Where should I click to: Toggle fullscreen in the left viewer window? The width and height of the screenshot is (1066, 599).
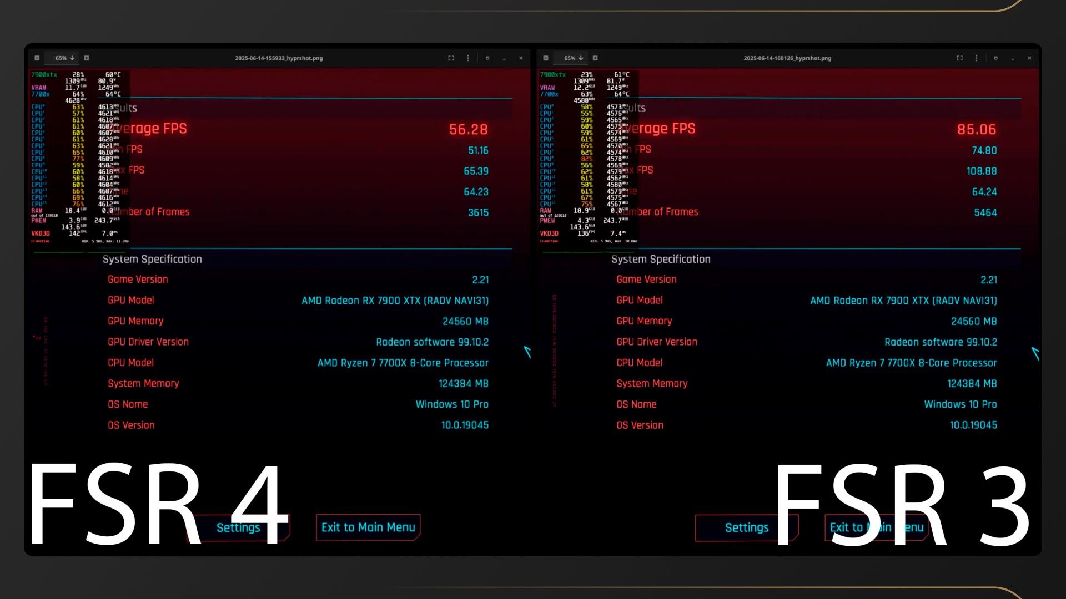(x=451, y=58)
